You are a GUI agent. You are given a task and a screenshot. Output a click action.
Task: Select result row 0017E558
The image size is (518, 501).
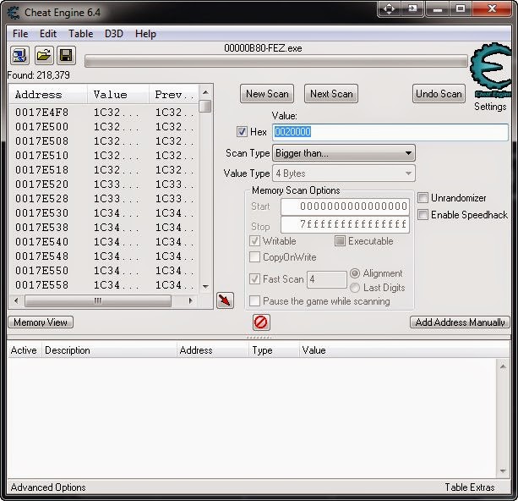105,285
